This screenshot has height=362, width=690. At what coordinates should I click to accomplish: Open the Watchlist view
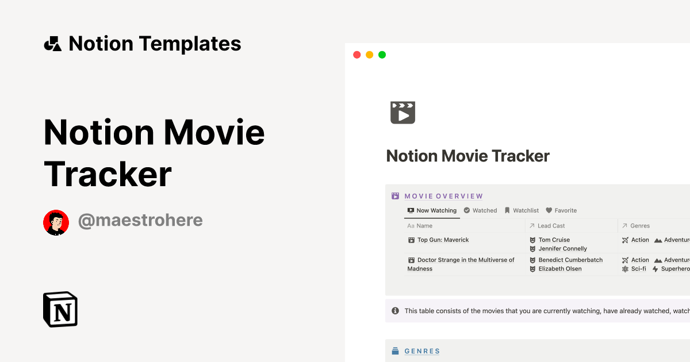(522, 210)
